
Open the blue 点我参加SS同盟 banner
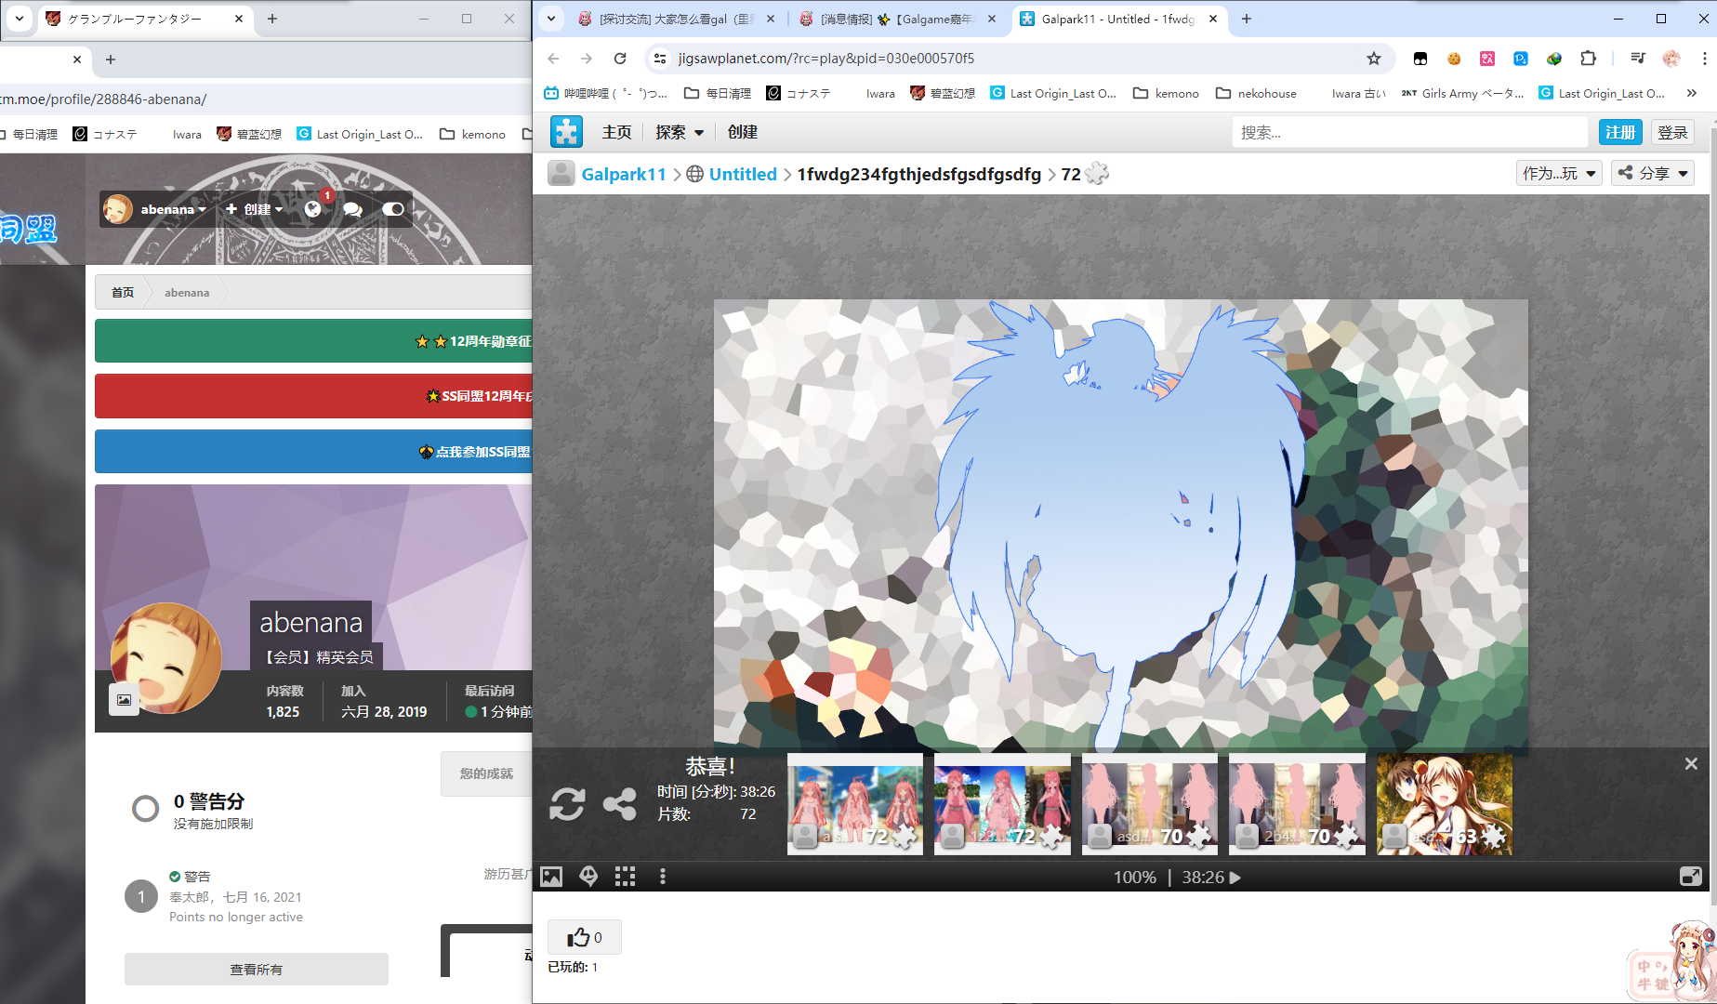pyautogui.click(x=313, y=452)
